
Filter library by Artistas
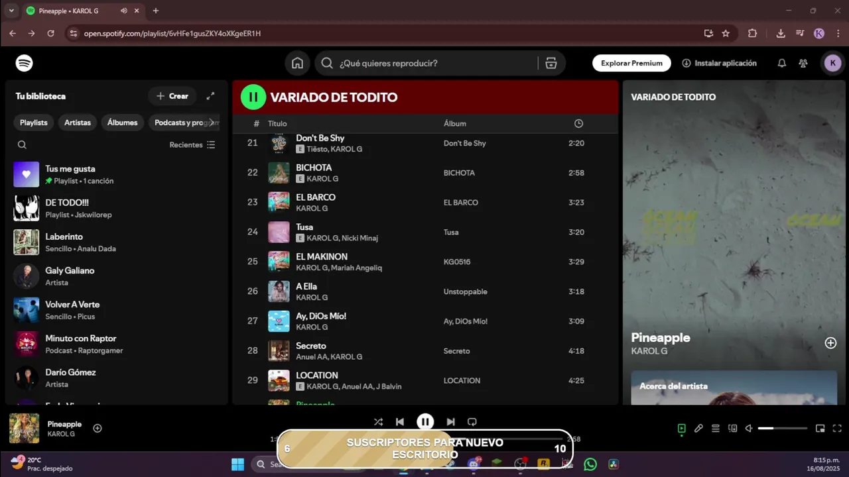click(78, 123)
